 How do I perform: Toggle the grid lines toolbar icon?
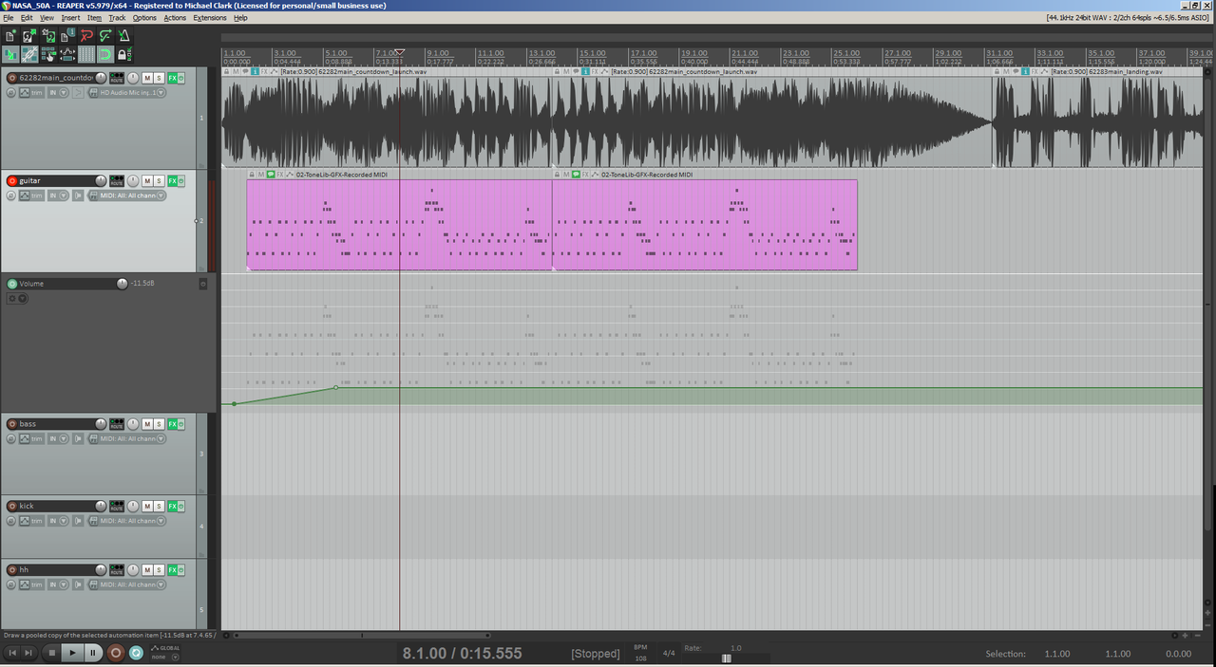coord(86,55)
